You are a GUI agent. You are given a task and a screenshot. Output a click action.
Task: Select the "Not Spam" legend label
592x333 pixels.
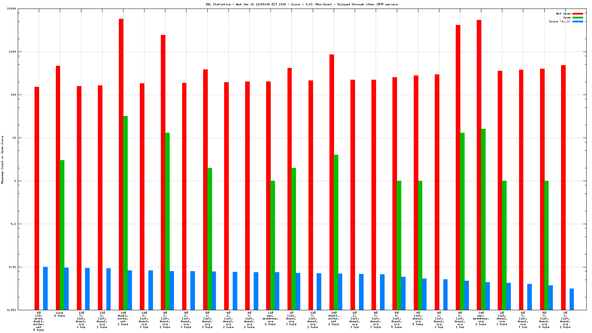563,14
